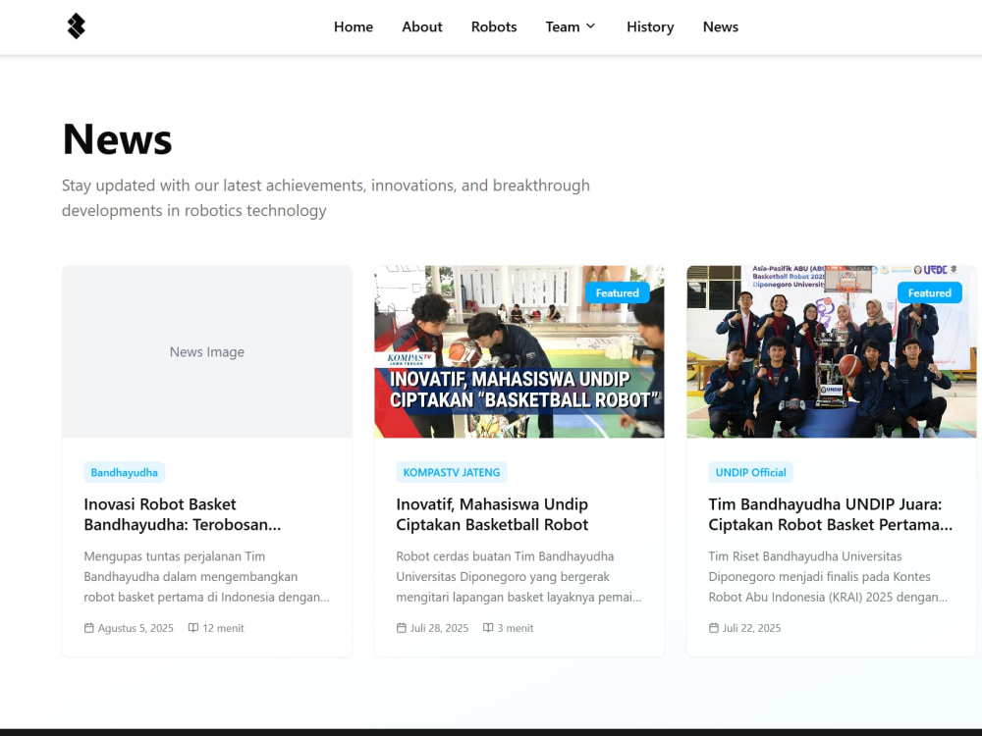Click the Stay updated subtitle paragraph
Viewport: 982px width, 736px height.
[326, 198]
